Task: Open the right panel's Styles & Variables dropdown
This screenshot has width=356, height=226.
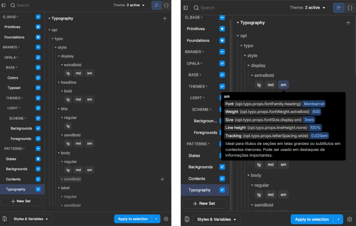Action: pyautogui.click(x=216, y=219)
